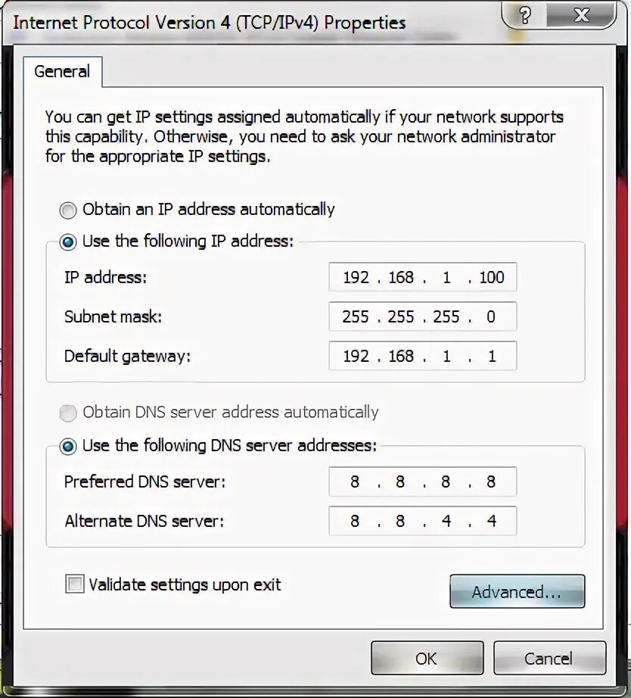
Task: Click the Subnet mask input field
Action: [x=423, y=316]
